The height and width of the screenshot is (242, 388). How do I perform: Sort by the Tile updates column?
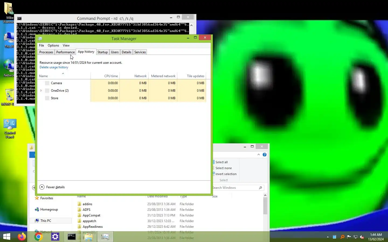point(192,76)
